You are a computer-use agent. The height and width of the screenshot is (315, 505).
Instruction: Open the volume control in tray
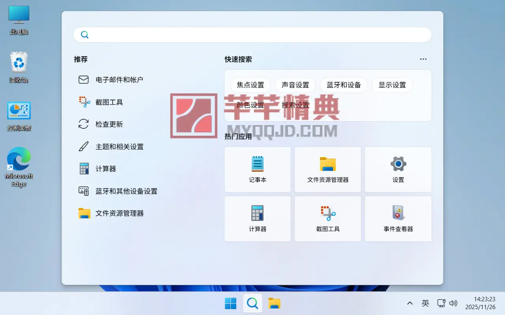(453, 303)
